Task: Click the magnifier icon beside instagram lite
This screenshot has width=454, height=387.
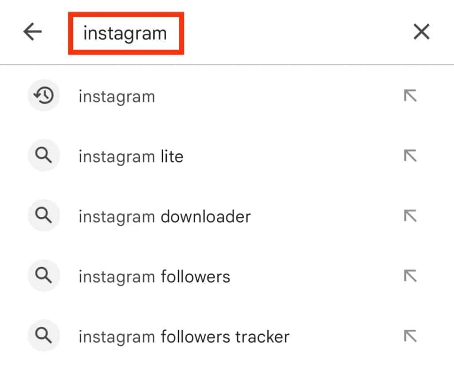Action: click(x=43, y=156)
